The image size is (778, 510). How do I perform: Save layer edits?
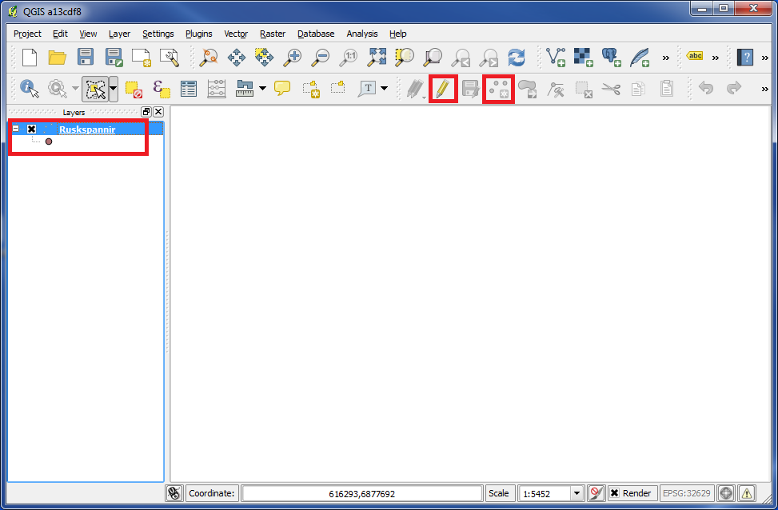pos(470,89)
